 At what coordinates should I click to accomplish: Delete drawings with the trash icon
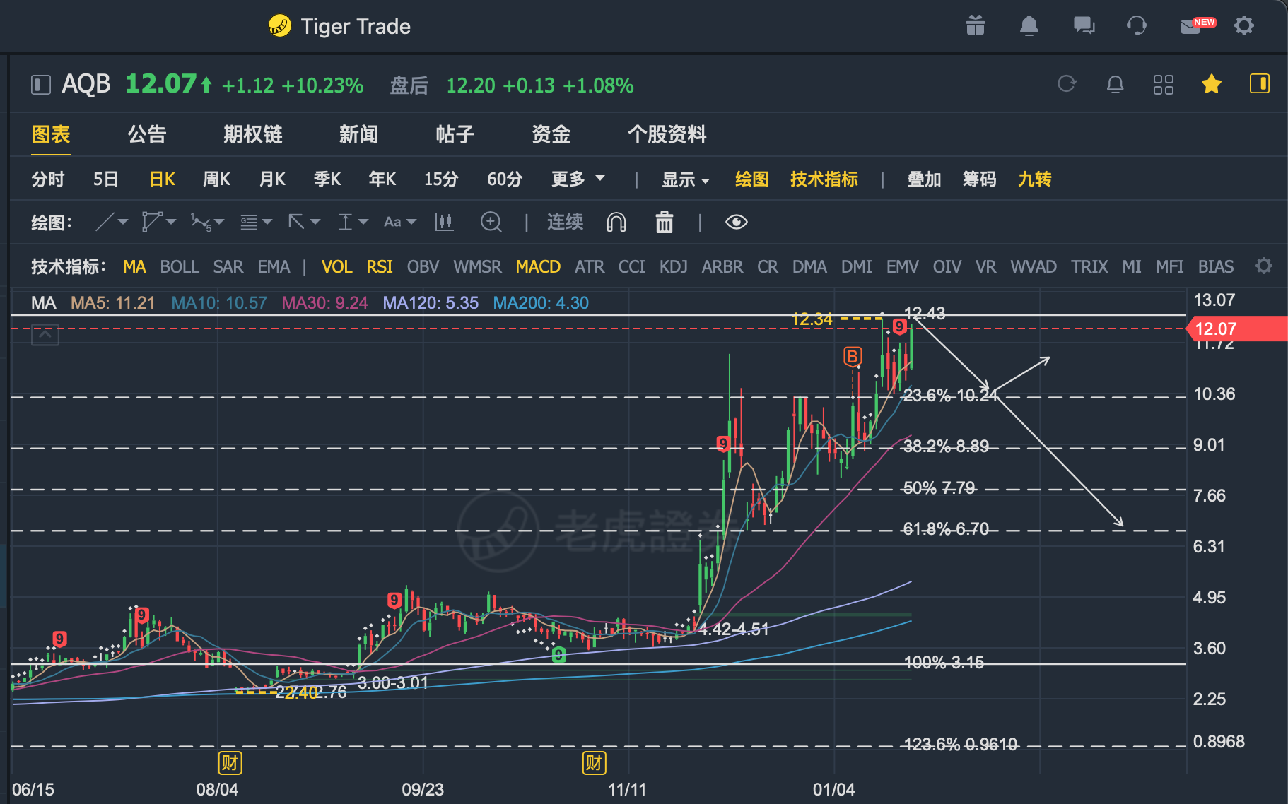tap(664, 223)
